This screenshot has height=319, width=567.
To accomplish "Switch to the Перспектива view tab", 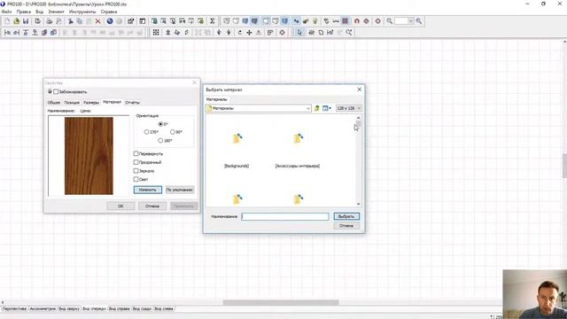I will pyautogui.click(x=14, y=309).
